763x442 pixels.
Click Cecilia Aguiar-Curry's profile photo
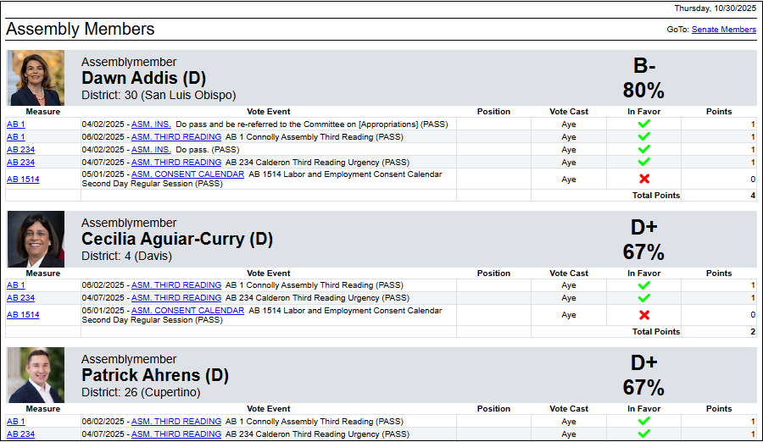click(36, 240)
